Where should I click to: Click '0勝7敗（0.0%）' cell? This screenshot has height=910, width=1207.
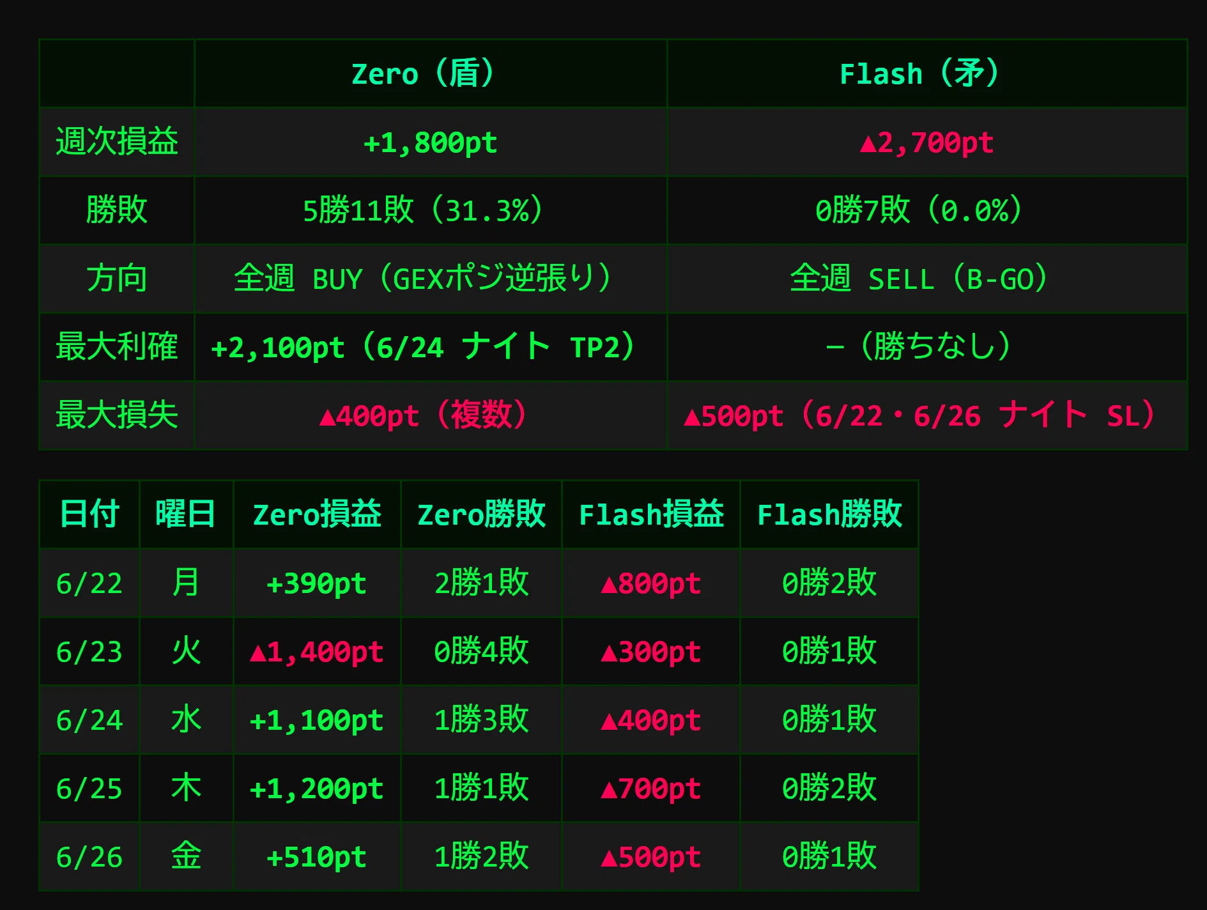[927, 210]
